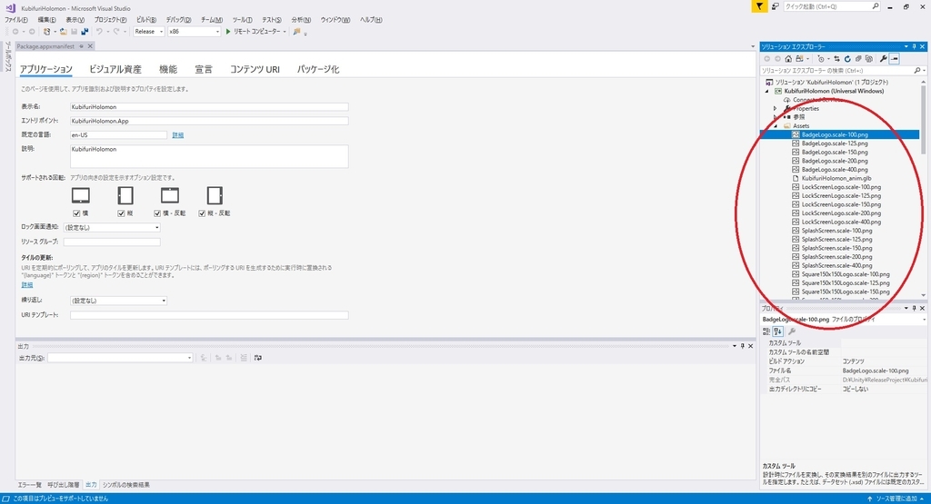Viewport: 931px width, 504px height.
Task: Open the symbol search results (シンボルの検索結果) tab
Action: pyautogui.click(x=126, y=485)
